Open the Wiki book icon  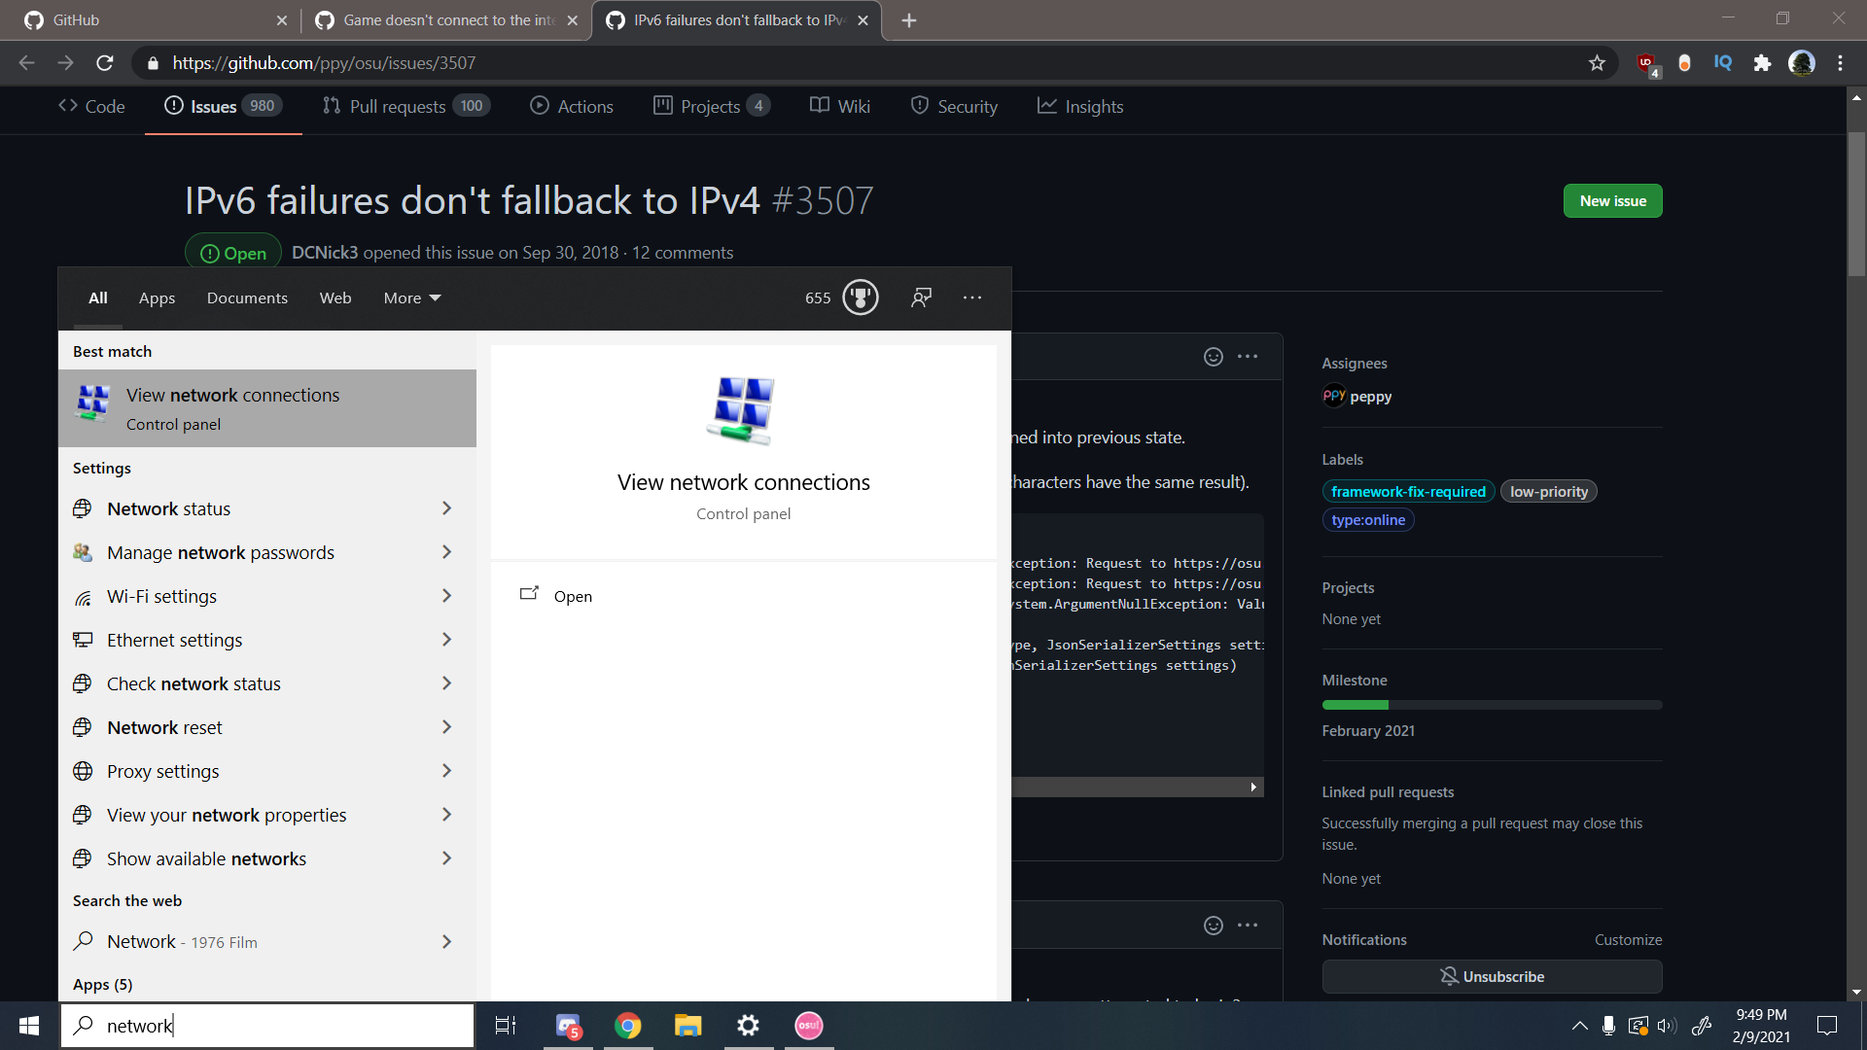tap(819, 106)
